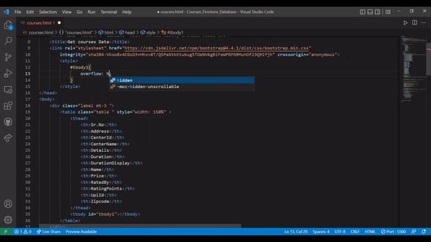Click 'Get courses Data' title text
This screenshot has width=431, height=242.
click(88, 42)
